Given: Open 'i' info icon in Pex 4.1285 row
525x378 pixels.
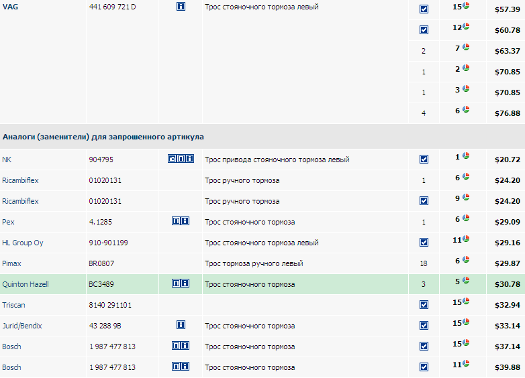Looking at the screenshot, I should coord(185,221).
